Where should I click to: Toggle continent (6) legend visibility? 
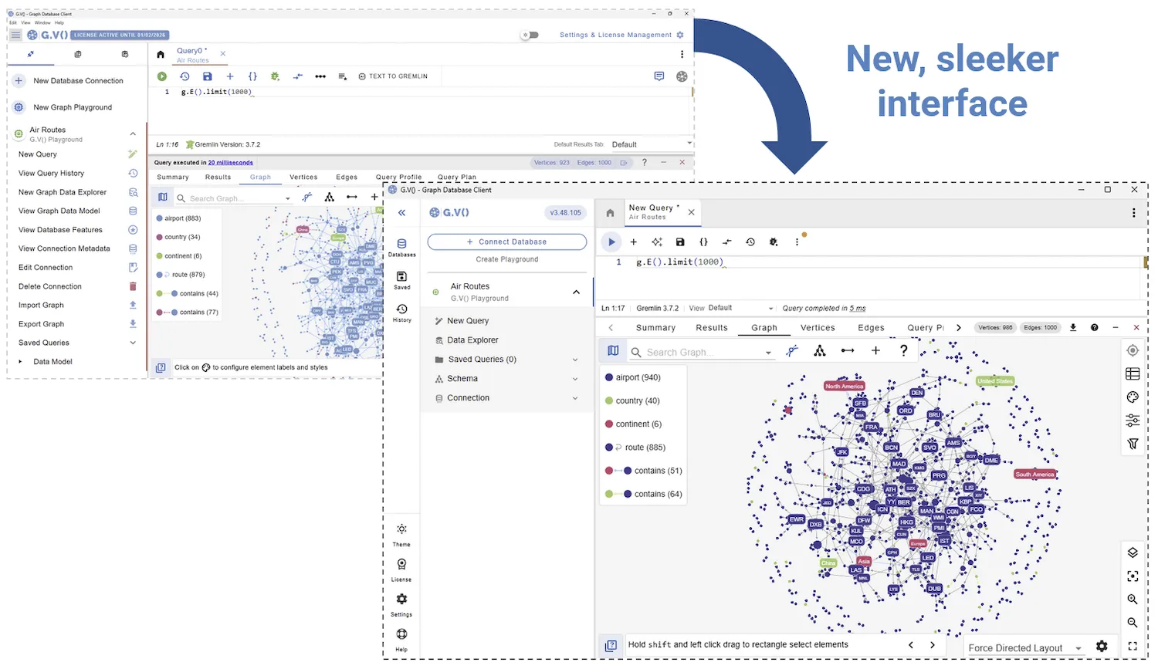pos(633,424)
